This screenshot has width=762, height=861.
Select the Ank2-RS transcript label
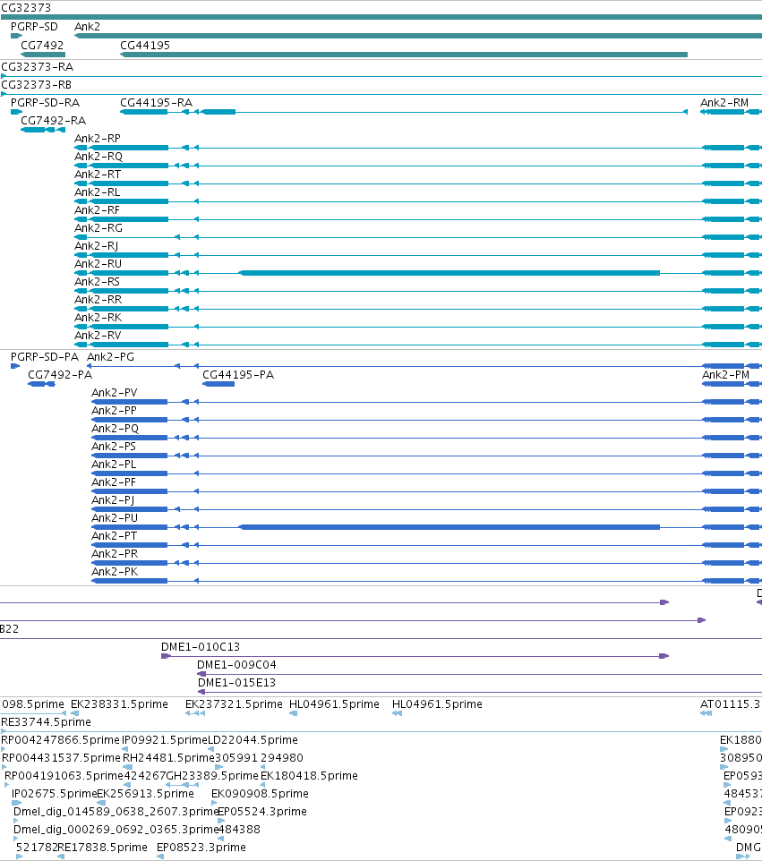[98, 282]
